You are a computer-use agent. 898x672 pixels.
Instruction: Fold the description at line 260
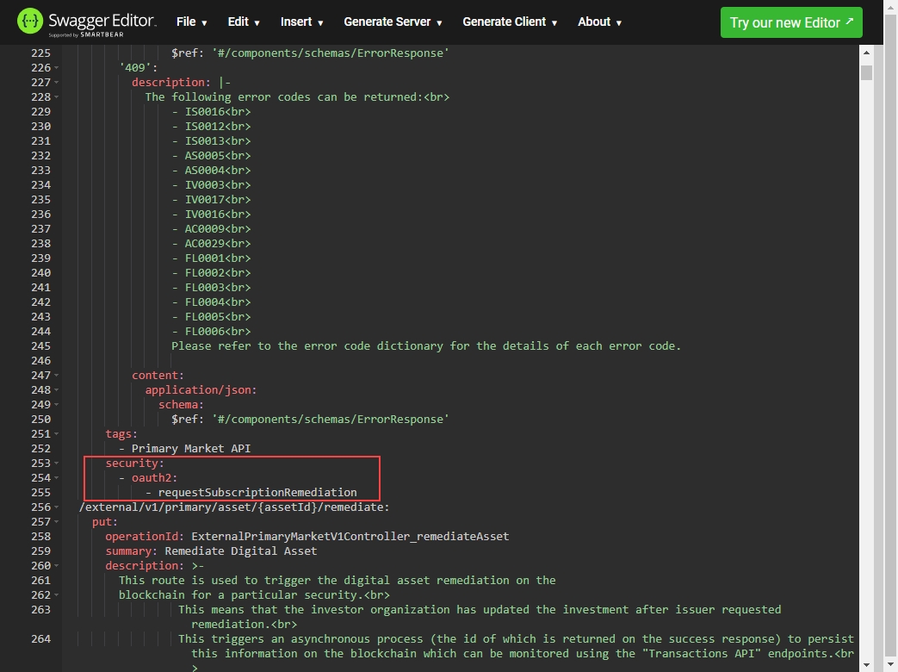[x=57, y=566]
